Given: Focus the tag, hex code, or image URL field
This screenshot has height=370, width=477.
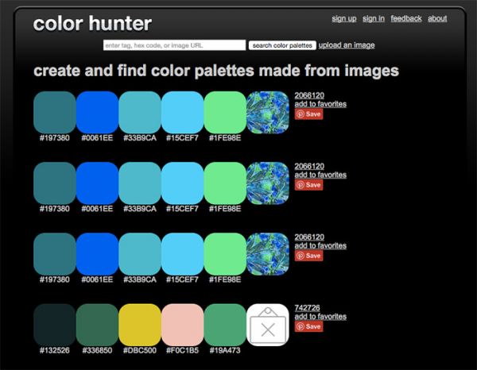Looking at the screenshot, I should tap(174, 45).
